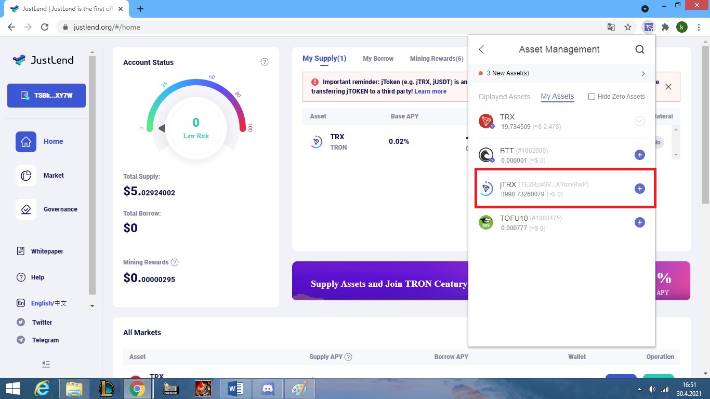
Task: Open TronLink extension icon in toolbar
Action: (648, 27)
